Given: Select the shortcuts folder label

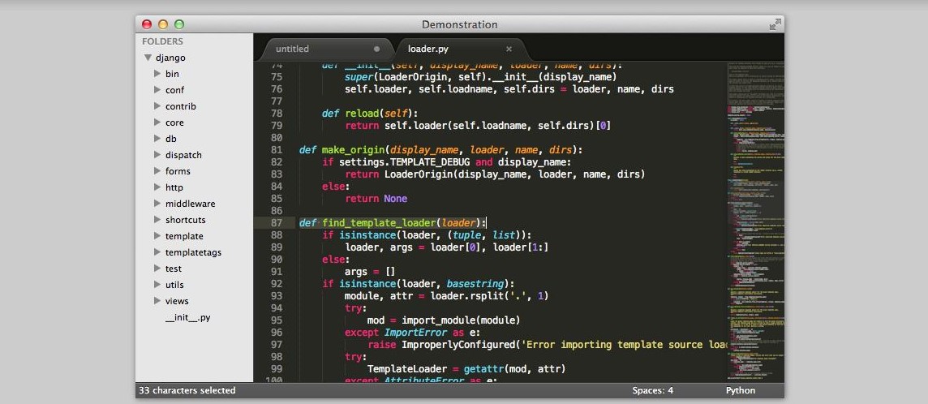Looking at the screenshot, I should 185,220.
